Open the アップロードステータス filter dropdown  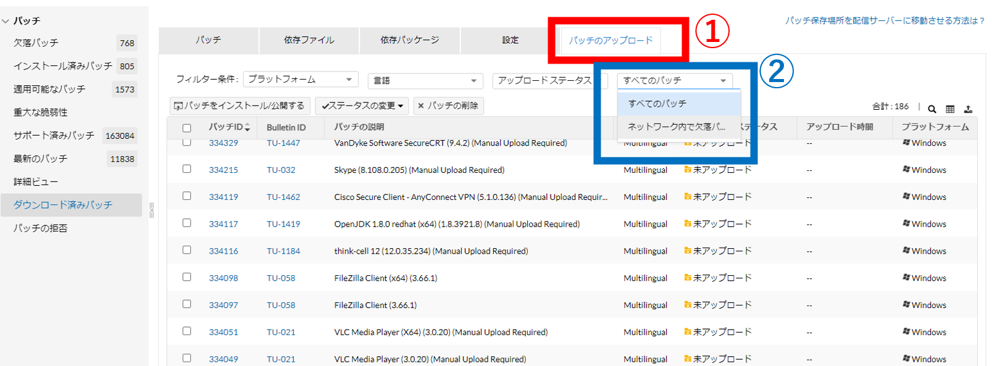550,80
